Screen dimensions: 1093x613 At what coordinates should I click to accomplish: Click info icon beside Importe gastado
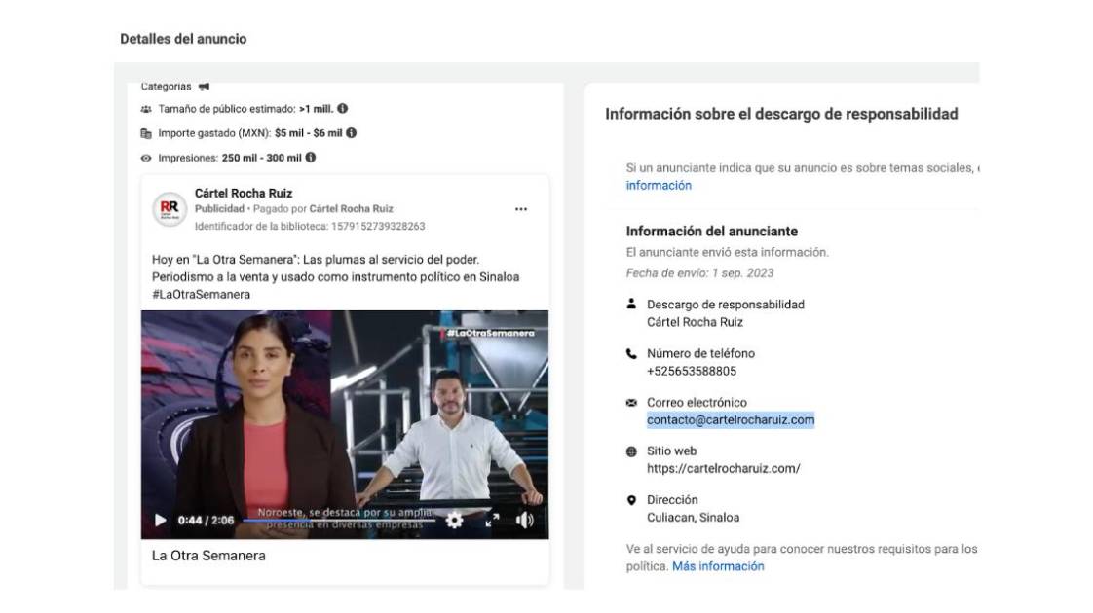click(x=351, y=133)
